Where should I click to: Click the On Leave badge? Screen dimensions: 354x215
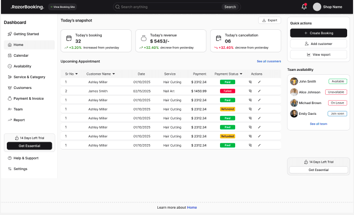[337, 103]
